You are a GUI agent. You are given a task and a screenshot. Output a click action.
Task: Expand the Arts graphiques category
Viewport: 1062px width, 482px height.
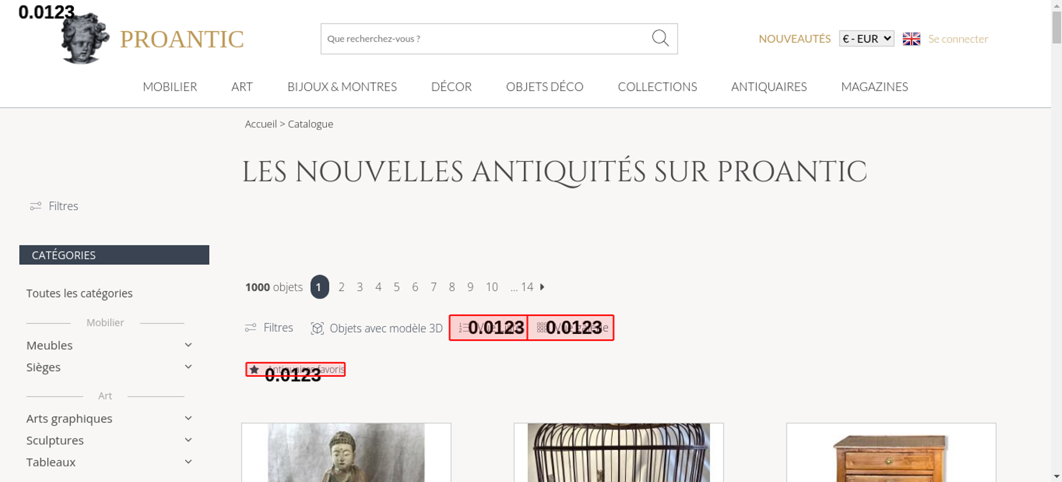[x=188, y=418]
